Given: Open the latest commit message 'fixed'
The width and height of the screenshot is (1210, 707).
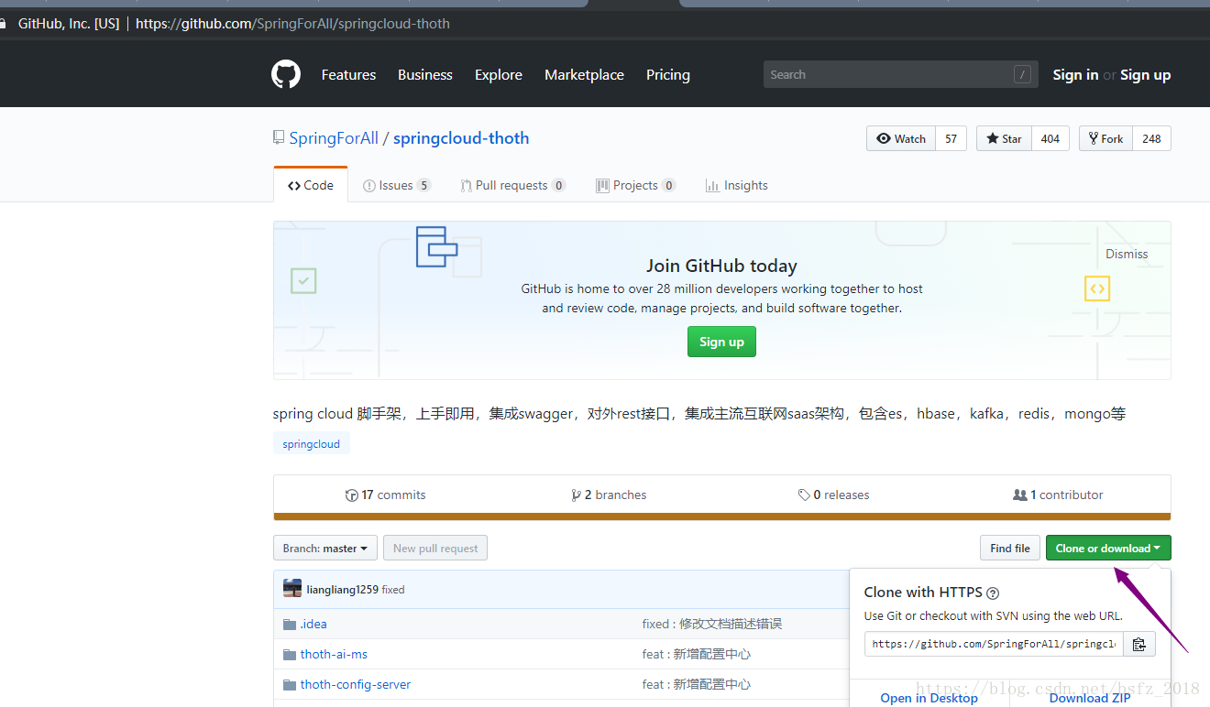Looking at the screenshot, I should click(x=393, y=590).
